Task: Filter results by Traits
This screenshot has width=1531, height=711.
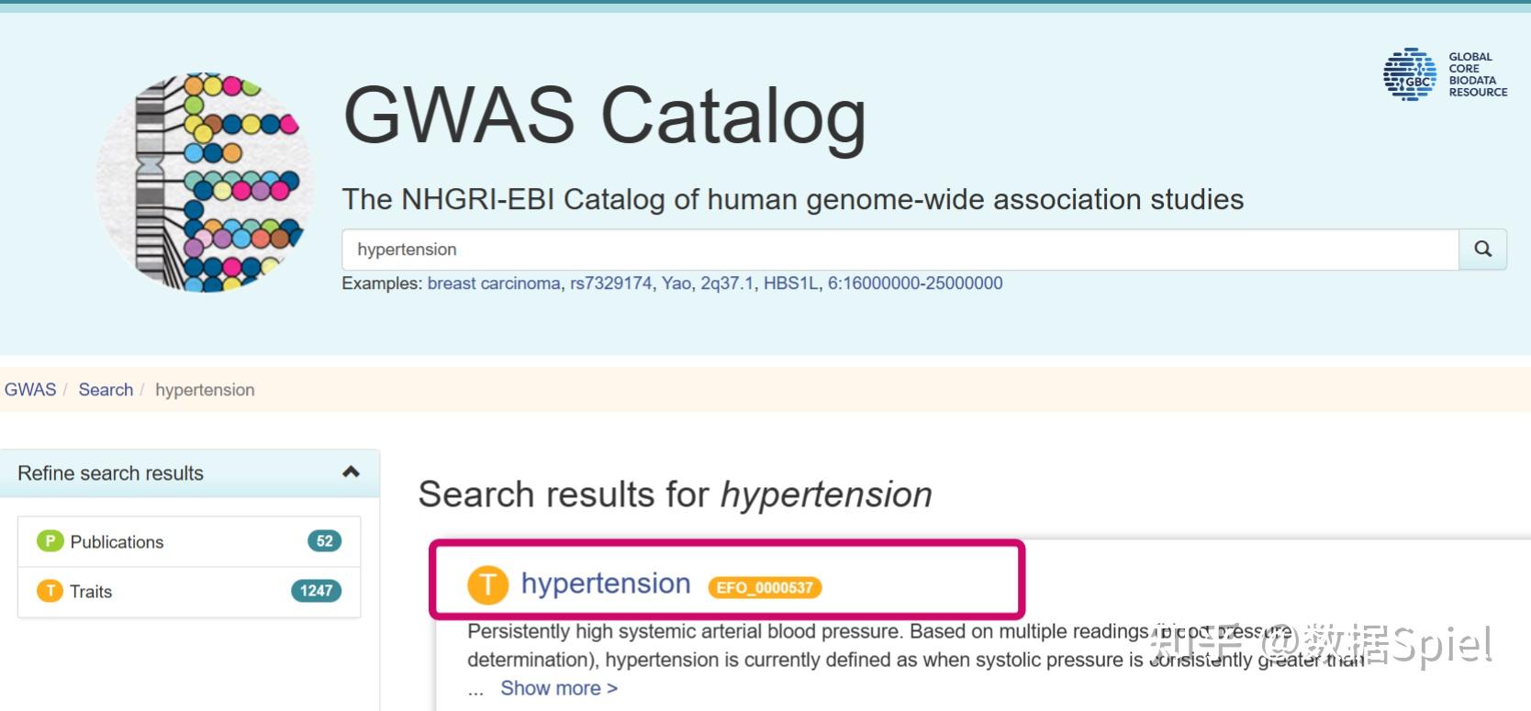Action: point(189,592)
